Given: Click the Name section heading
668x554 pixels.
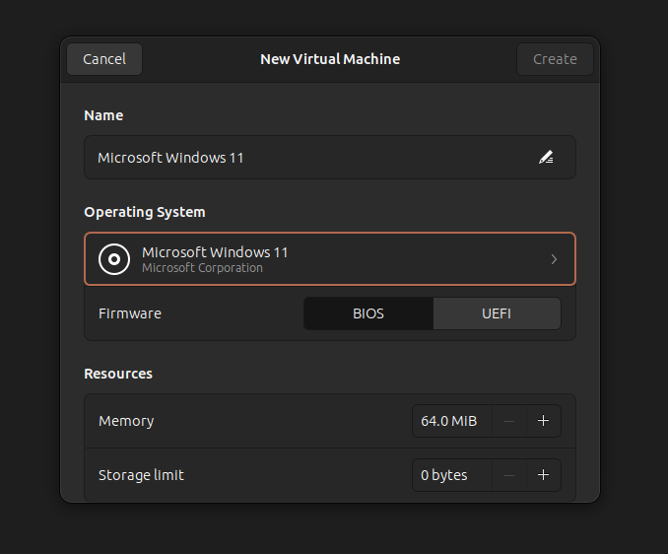Looking at the screenshot, I should click(103, 115).
